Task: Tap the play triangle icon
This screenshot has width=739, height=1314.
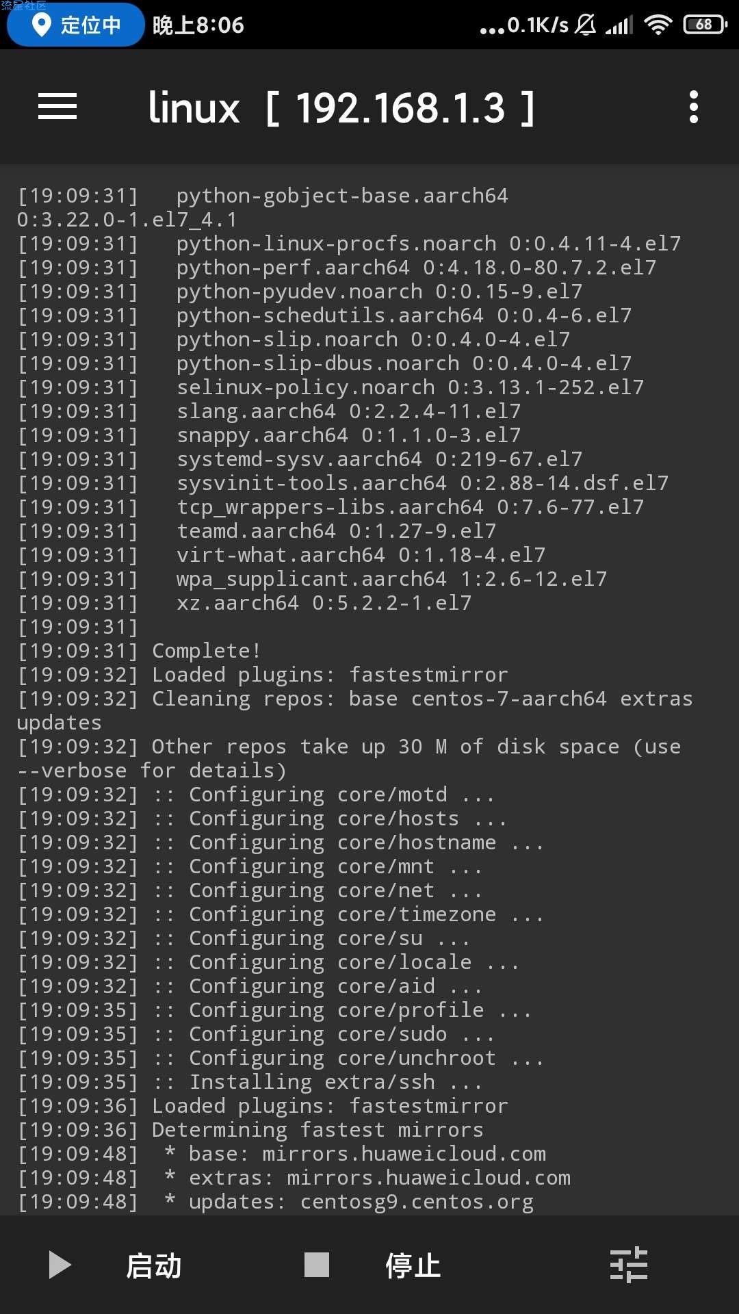Action: (x=60, y=1265)
